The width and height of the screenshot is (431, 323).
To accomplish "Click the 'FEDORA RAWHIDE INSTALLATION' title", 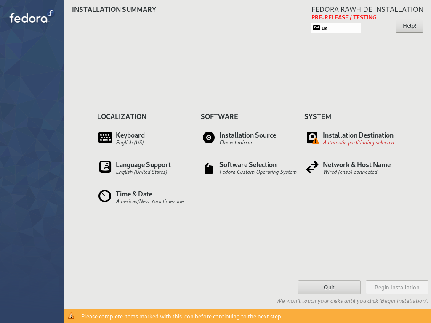I will coord(367,9).
